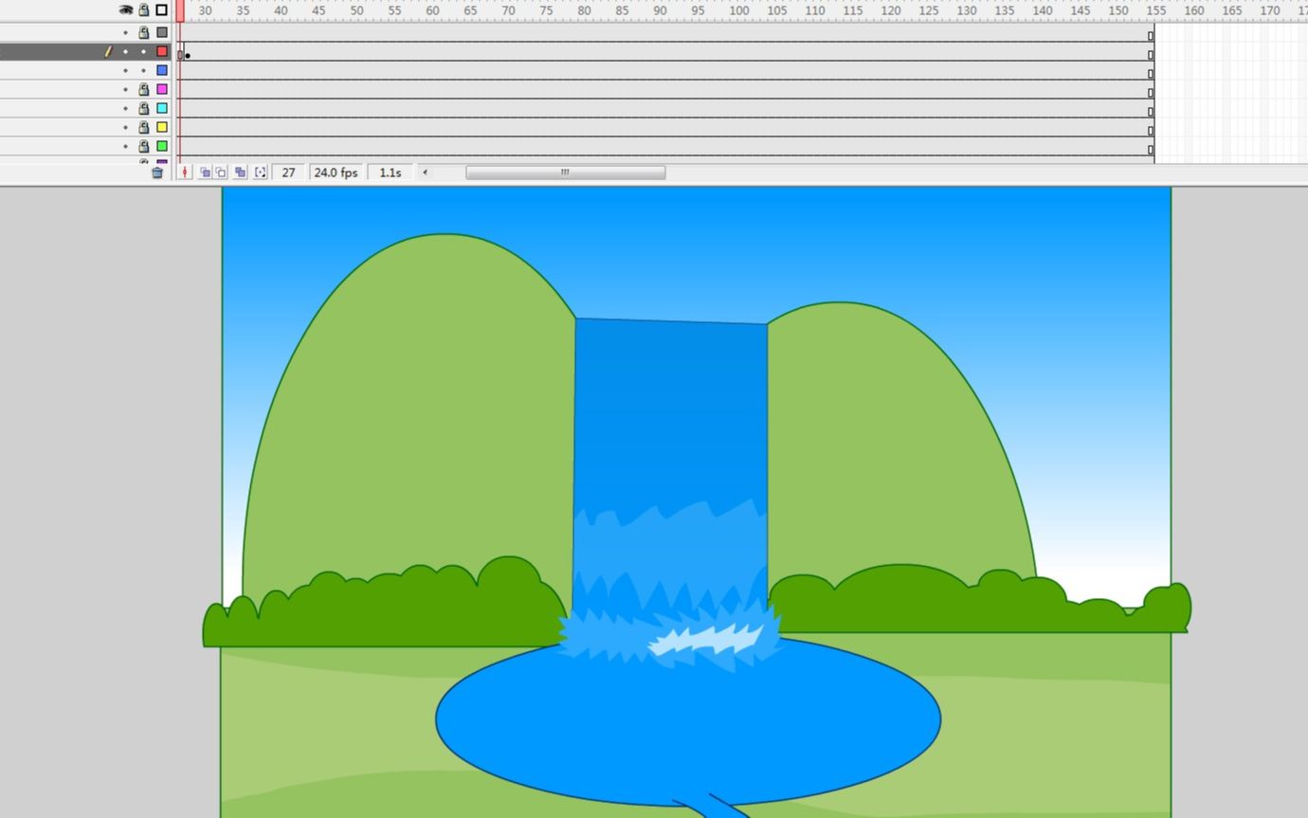Hide the magenta-swatch layer via its visibility dot
Screen dimensions: 1308x818
(x=125, y=89)
